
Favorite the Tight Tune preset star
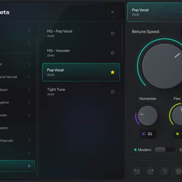pyautogui.click(x=112, y=91)
